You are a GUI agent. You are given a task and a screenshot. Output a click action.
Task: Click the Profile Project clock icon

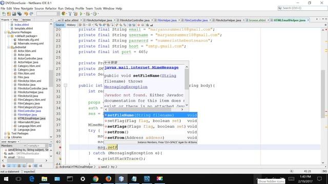coord(94,14)
